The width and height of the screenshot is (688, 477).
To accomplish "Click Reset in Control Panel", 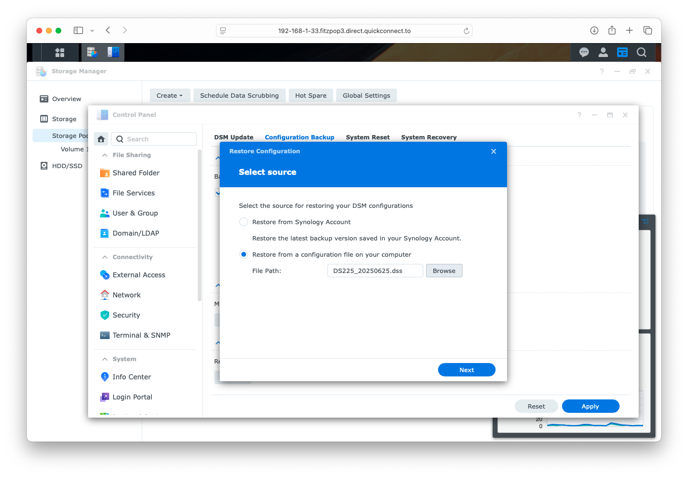I will [x=536, y=406].
